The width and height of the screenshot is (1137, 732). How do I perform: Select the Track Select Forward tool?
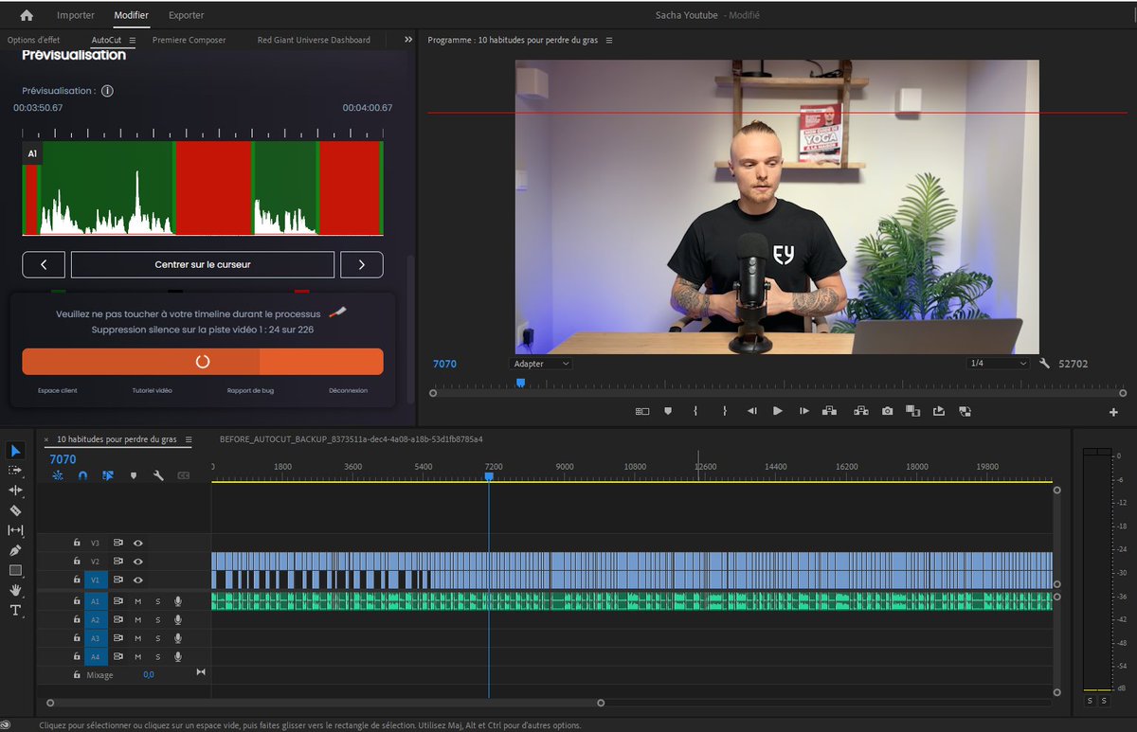pyautogui.click(x=15, y=470)
